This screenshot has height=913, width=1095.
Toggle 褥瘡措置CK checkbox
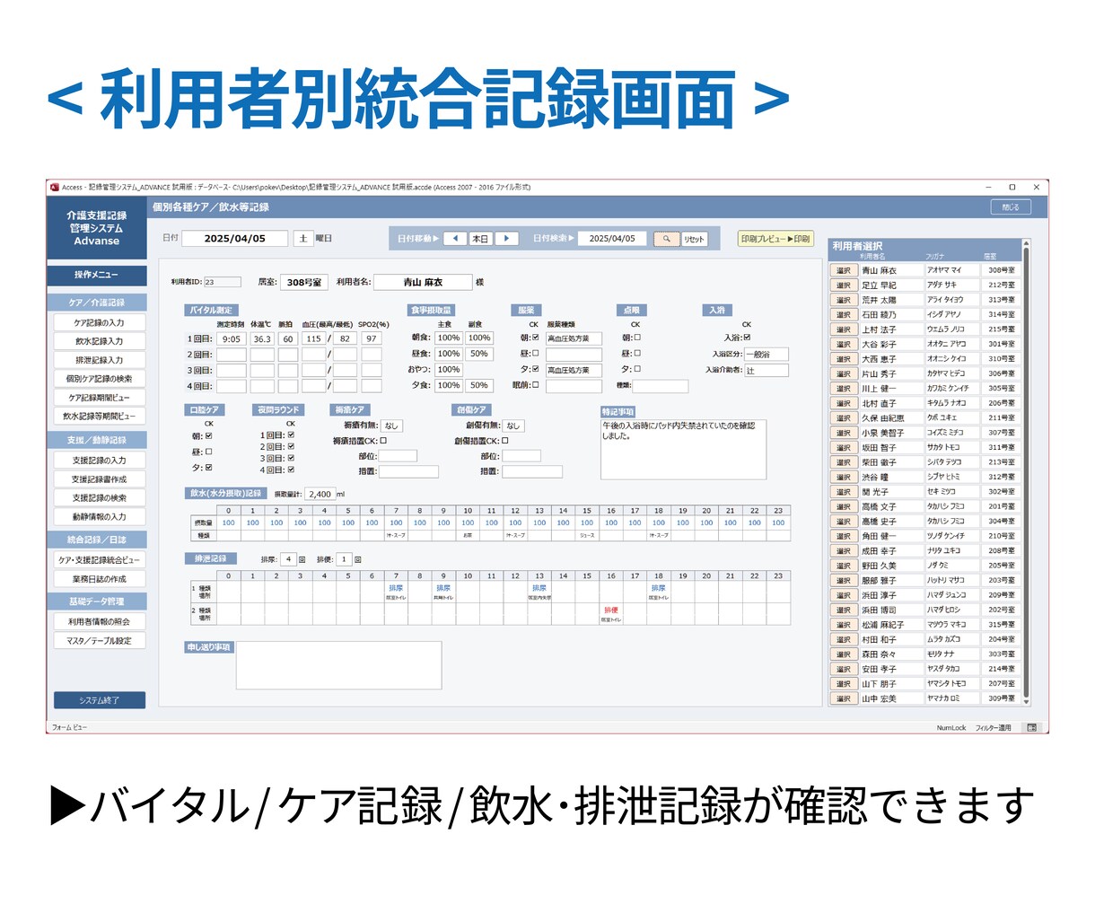click(x=384, y=441)
